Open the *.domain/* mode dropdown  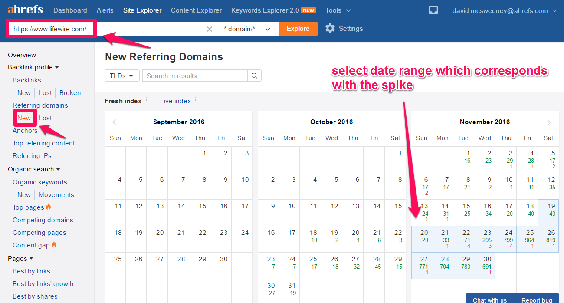click(x=247, y=29)
